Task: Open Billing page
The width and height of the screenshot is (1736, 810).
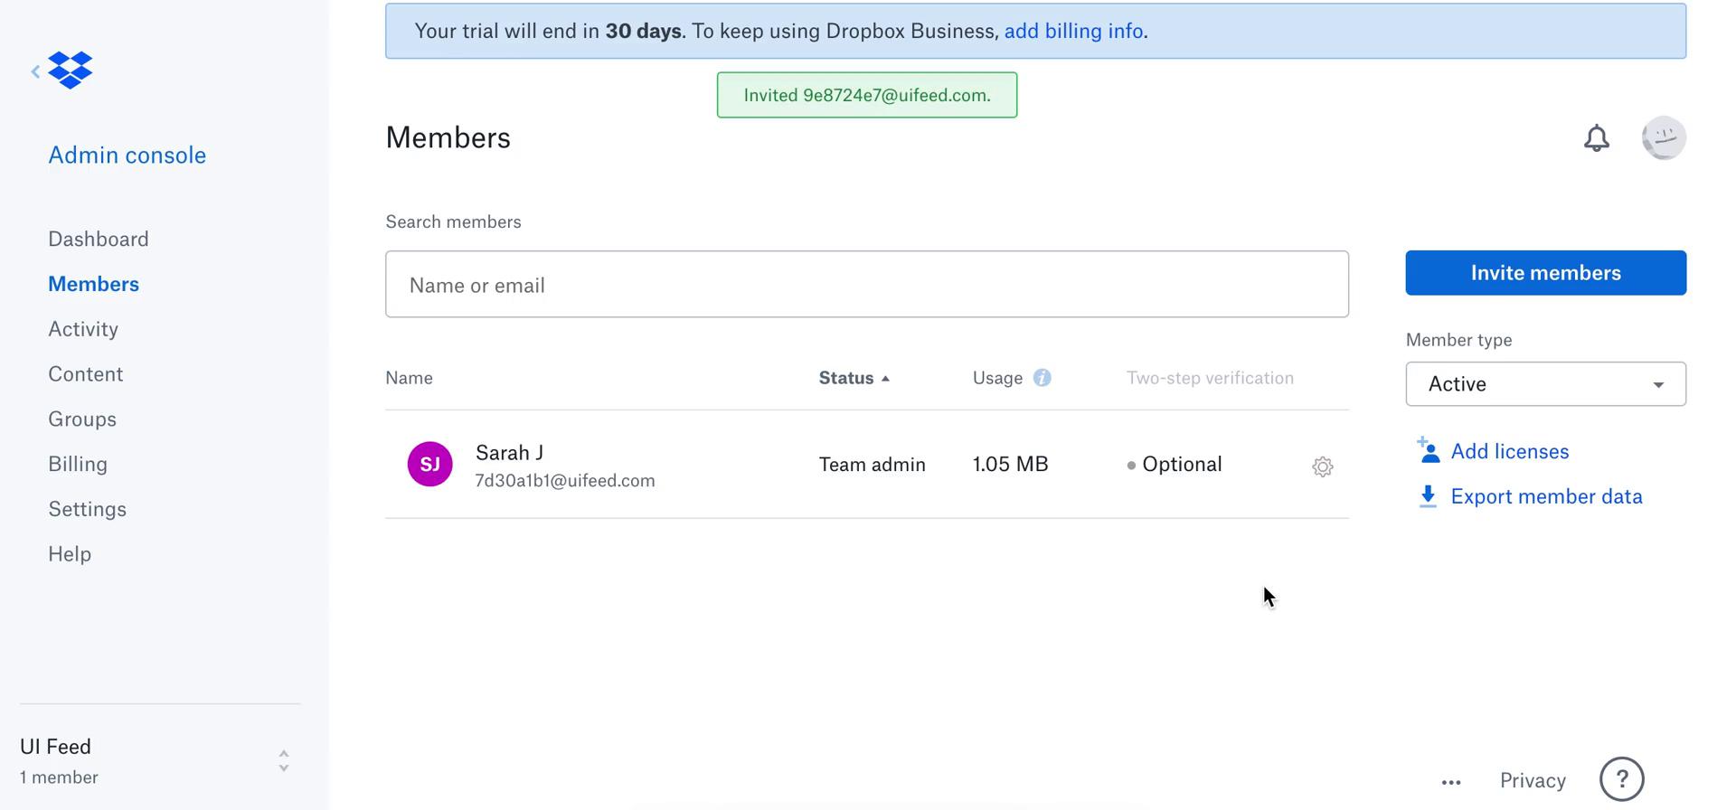Action: point(78,464)
